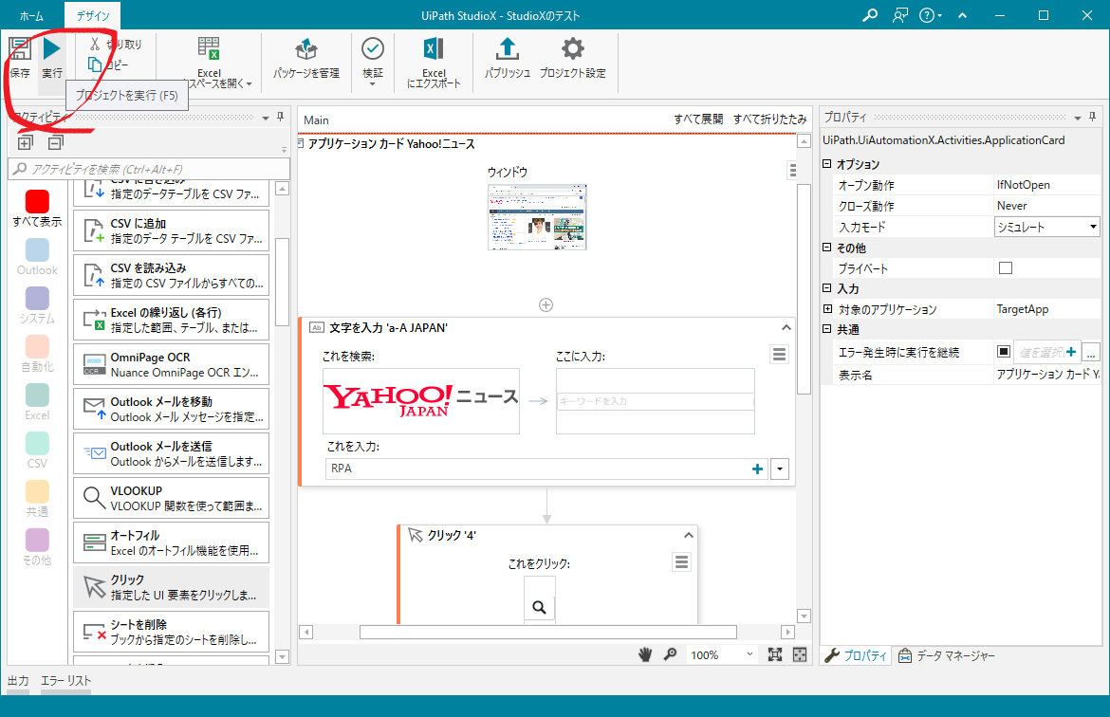Pin the Properties panel
This screenshot has width=1110, height=717.
[1092, 117]
